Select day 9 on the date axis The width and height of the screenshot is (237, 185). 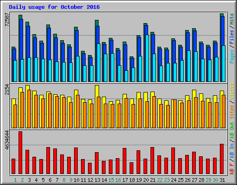[x=71, y=180]
